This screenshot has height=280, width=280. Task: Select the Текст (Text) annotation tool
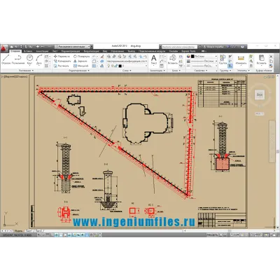pyautogui.click(x=154, y=59)
